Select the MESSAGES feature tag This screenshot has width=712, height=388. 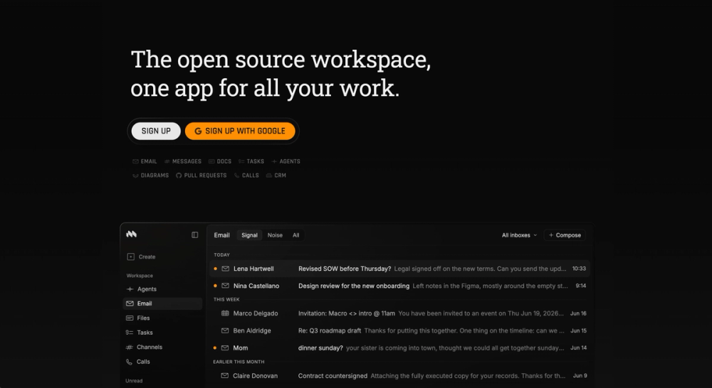(x=182, y=161)
